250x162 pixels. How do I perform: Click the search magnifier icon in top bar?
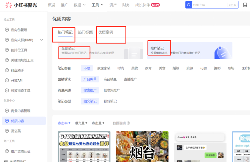click(x=189, y=5)
